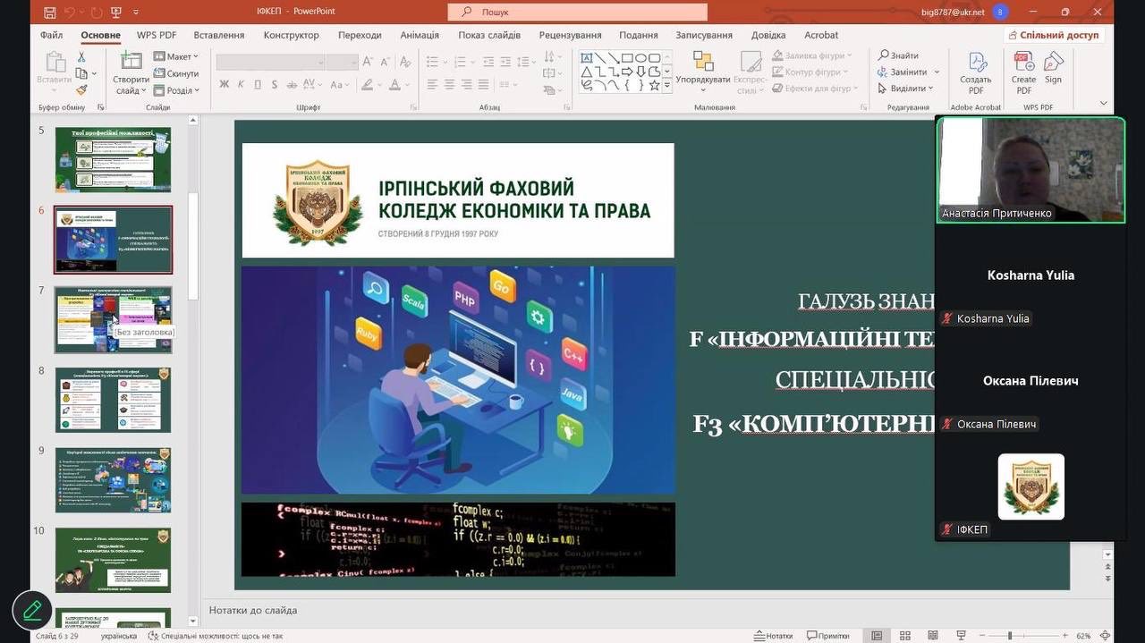This screenshot has width=1145, height=643.
Task: Open the Change Case Aa dropdown
Action: pos(340,85)
